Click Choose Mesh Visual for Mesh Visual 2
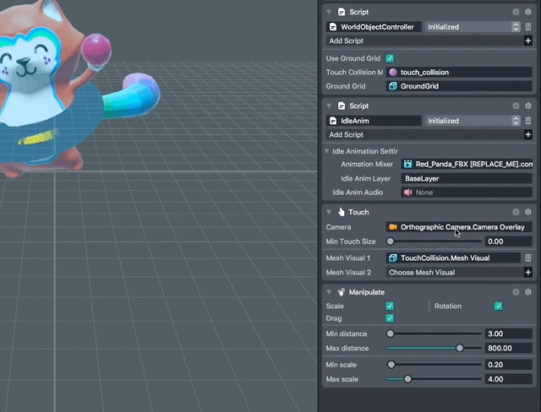 [455, 273]
